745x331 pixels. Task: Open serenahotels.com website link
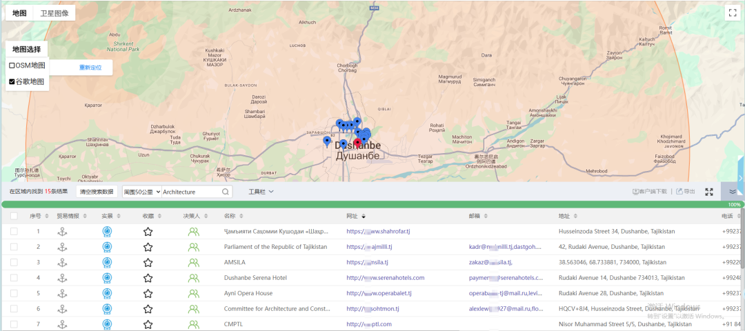pyautogui.click(x=386, y=278)
